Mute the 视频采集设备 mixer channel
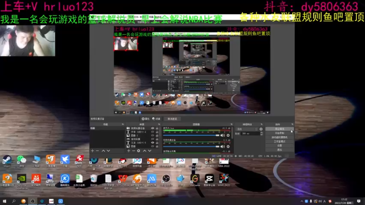The width and height of the screenshot is (365, 205). 223,146
